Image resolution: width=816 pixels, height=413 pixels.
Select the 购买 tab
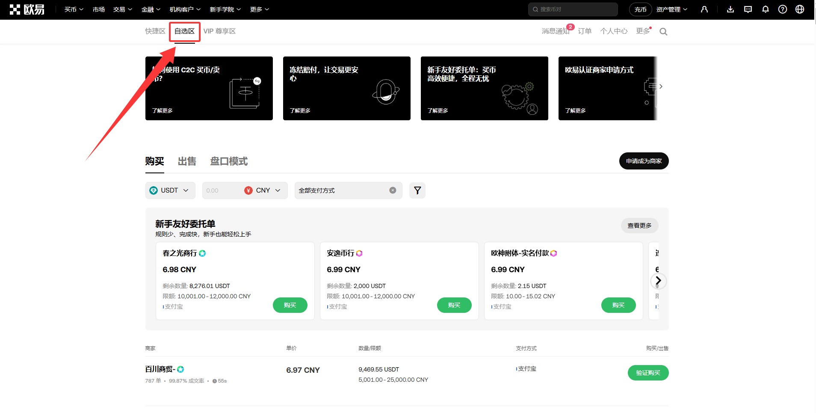pyautogui.click(x=155, y=161)
